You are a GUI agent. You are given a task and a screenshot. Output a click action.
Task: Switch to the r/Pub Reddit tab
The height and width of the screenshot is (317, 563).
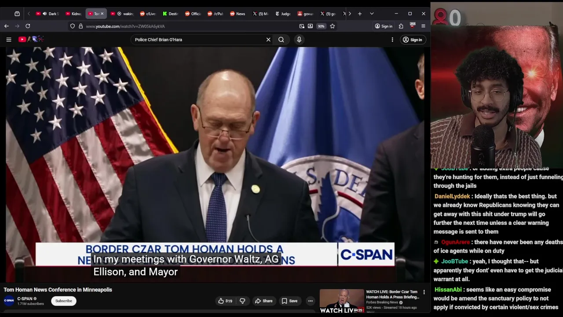216,14
